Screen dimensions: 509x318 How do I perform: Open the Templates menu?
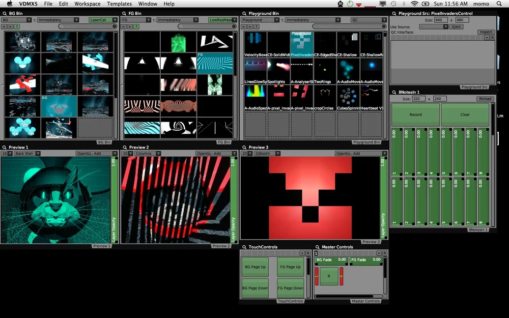point(120,4)
